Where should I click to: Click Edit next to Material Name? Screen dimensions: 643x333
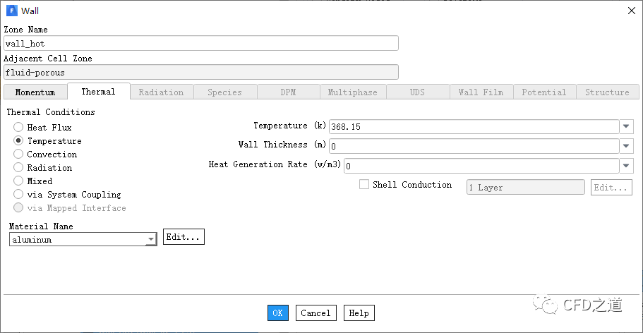click(x=184, y=237)
